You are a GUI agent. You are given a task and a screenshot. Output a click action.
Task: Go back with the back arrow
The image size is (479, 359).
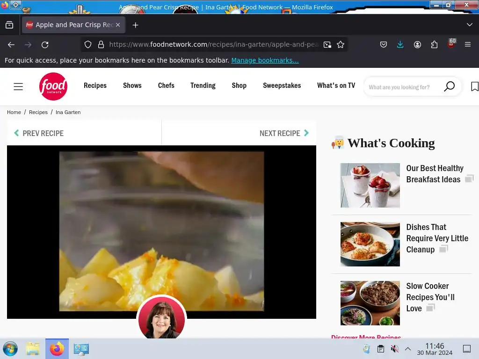11,44
